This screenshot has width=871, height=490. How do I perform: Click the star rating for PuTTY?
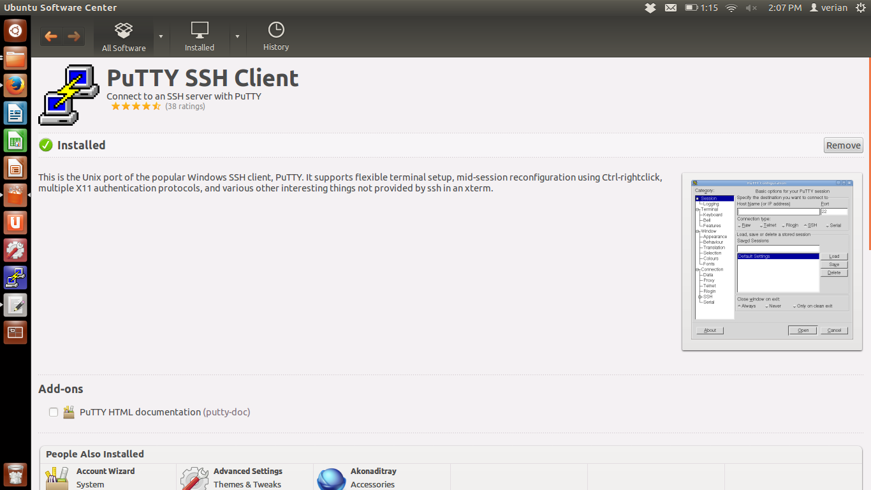pos(136,107)
